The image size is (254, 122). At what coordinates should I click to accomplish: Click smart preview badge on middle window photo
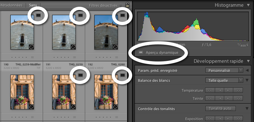click(80, 75)
